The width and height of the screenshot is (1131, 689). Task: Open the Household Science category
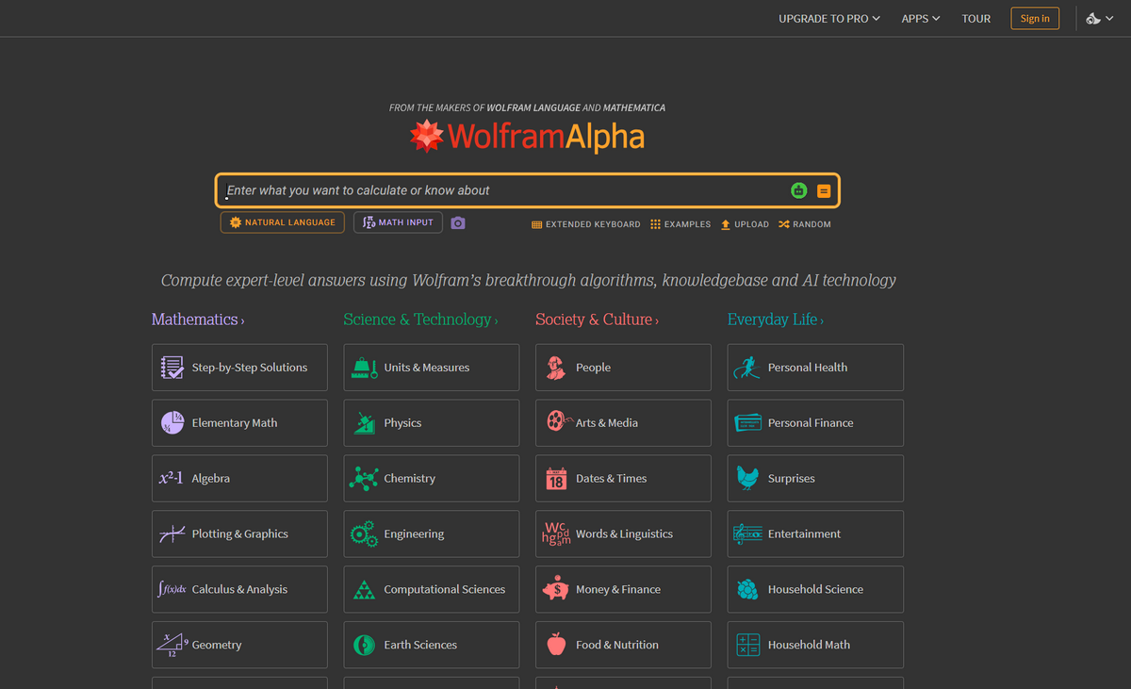click(x=816, y=590)
